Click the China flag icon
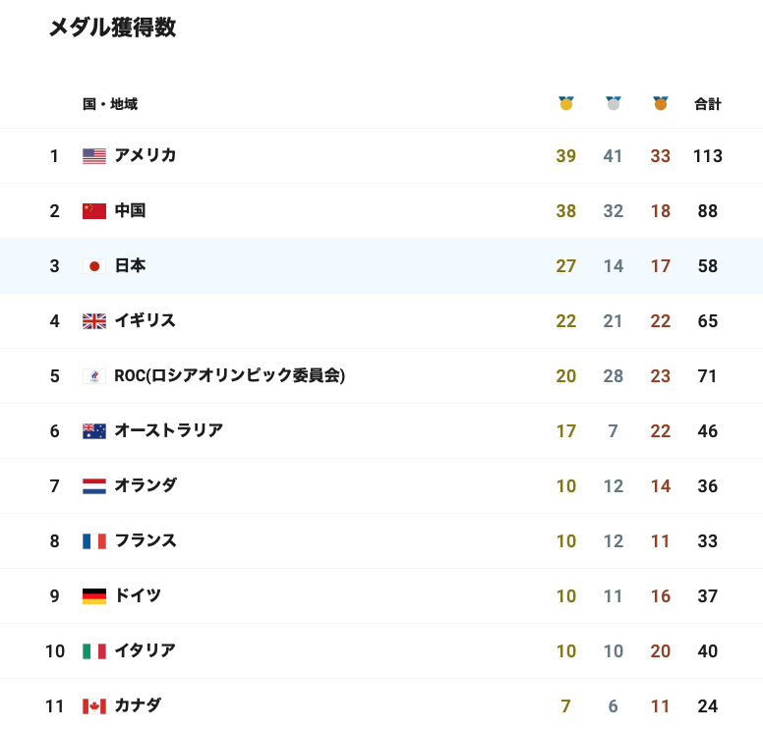The width and height of the screenshot is (763, 731). pyautogui.click(x=94, y=211)
